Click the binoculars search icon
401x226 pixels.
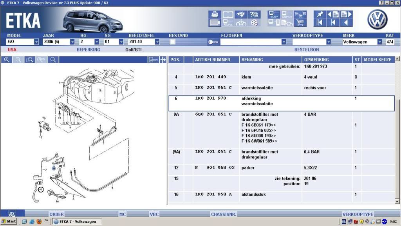click(241, 15)
